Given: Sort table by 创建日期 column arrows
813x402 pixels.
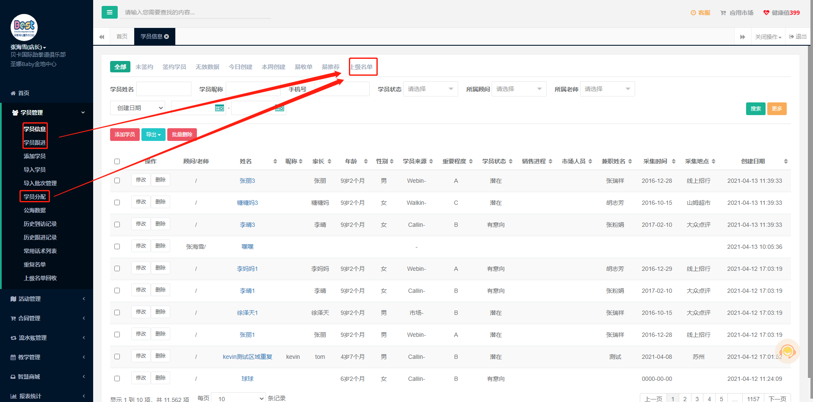Looking at the screenshot, I should point(786,161).
